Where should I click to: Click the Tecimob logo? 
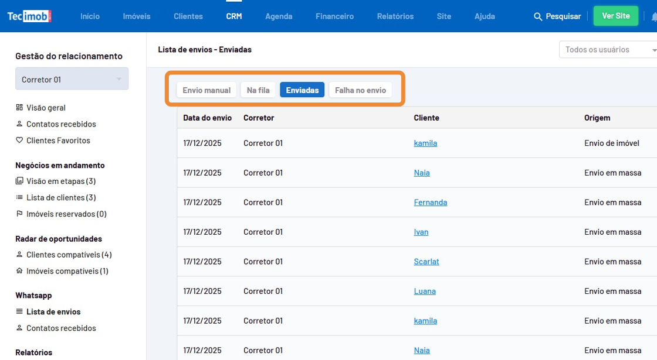tap(29, 16)
